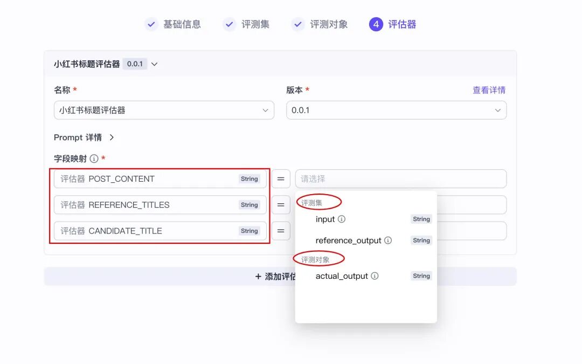Viewport: 582px width, 364px height.
Task: Click 评测对象 group label in dropdown
Action: pos(315,259)
